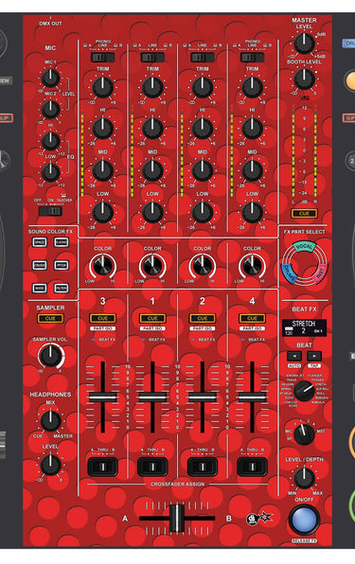Screen dimensions: 355x564
Task: Click the channel 1 MID EQ knob
Action: click(152, 171)
